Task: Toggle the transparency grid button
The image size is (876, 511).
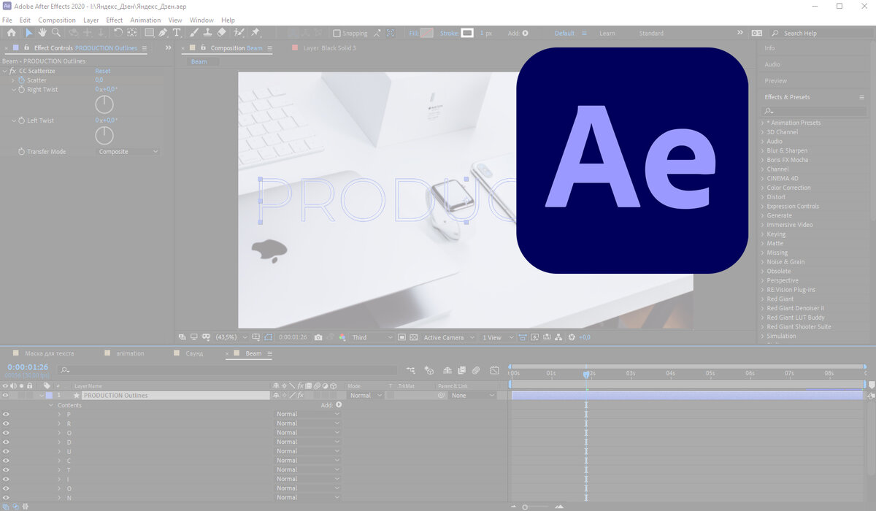Action: [x=414, y=337]
